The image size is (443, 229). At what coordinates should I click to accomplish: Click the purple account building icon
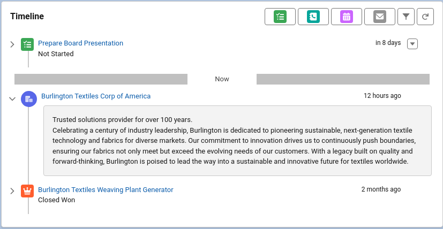[x=29, y=99]
